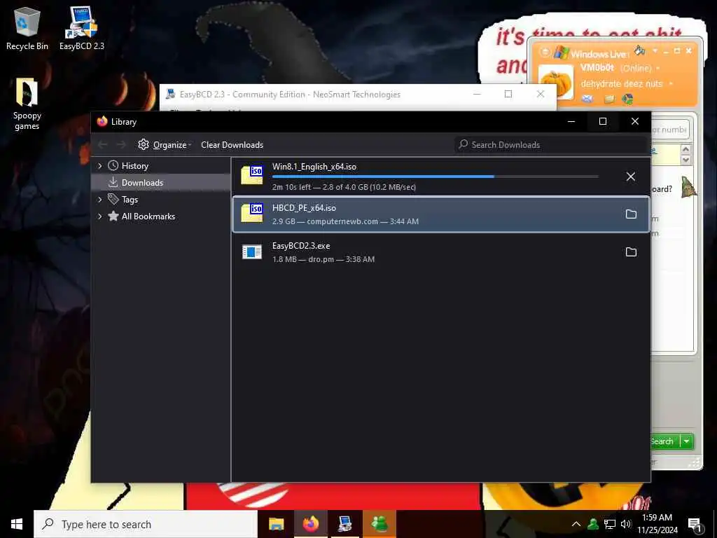Click the Win8.1 download progress bar

click(x=436, y=177)
